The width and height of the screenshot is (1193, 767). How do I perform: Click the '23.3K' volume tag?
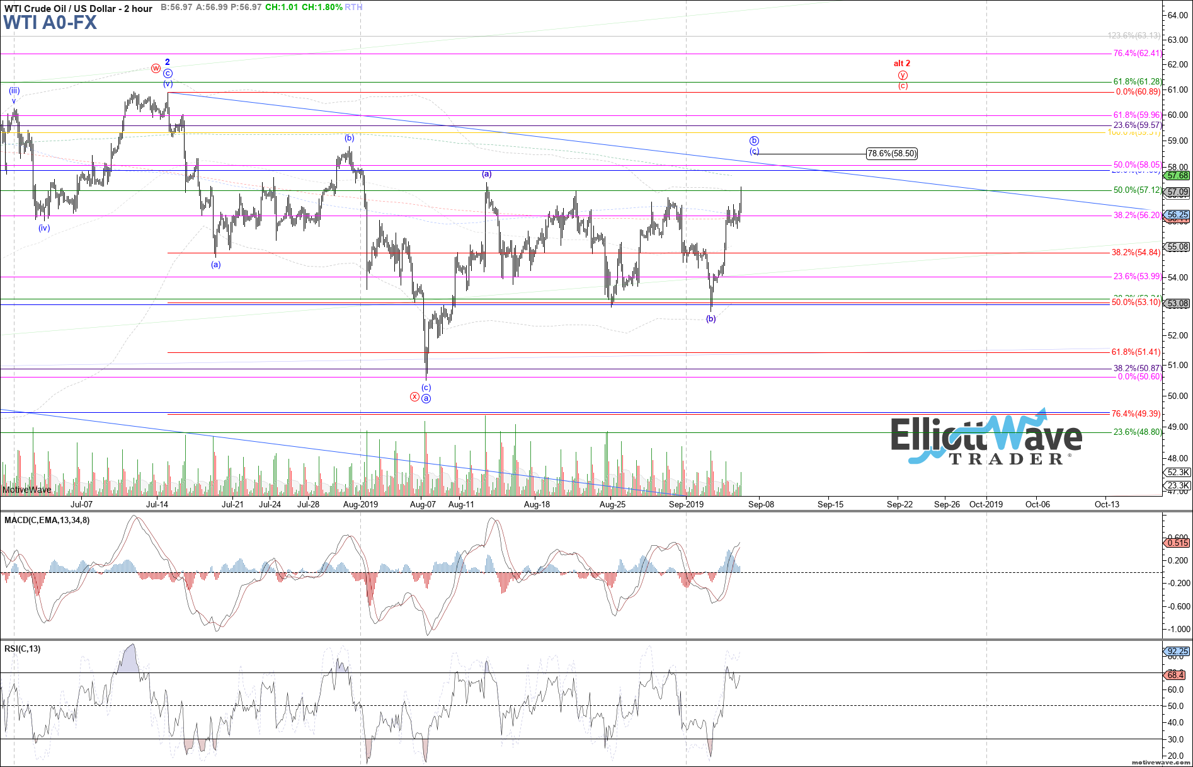[x=1178, y=485]
